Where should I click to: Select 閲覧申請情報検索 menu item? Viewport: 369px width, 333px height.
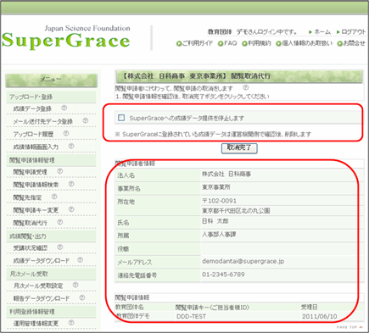point(36,185)
